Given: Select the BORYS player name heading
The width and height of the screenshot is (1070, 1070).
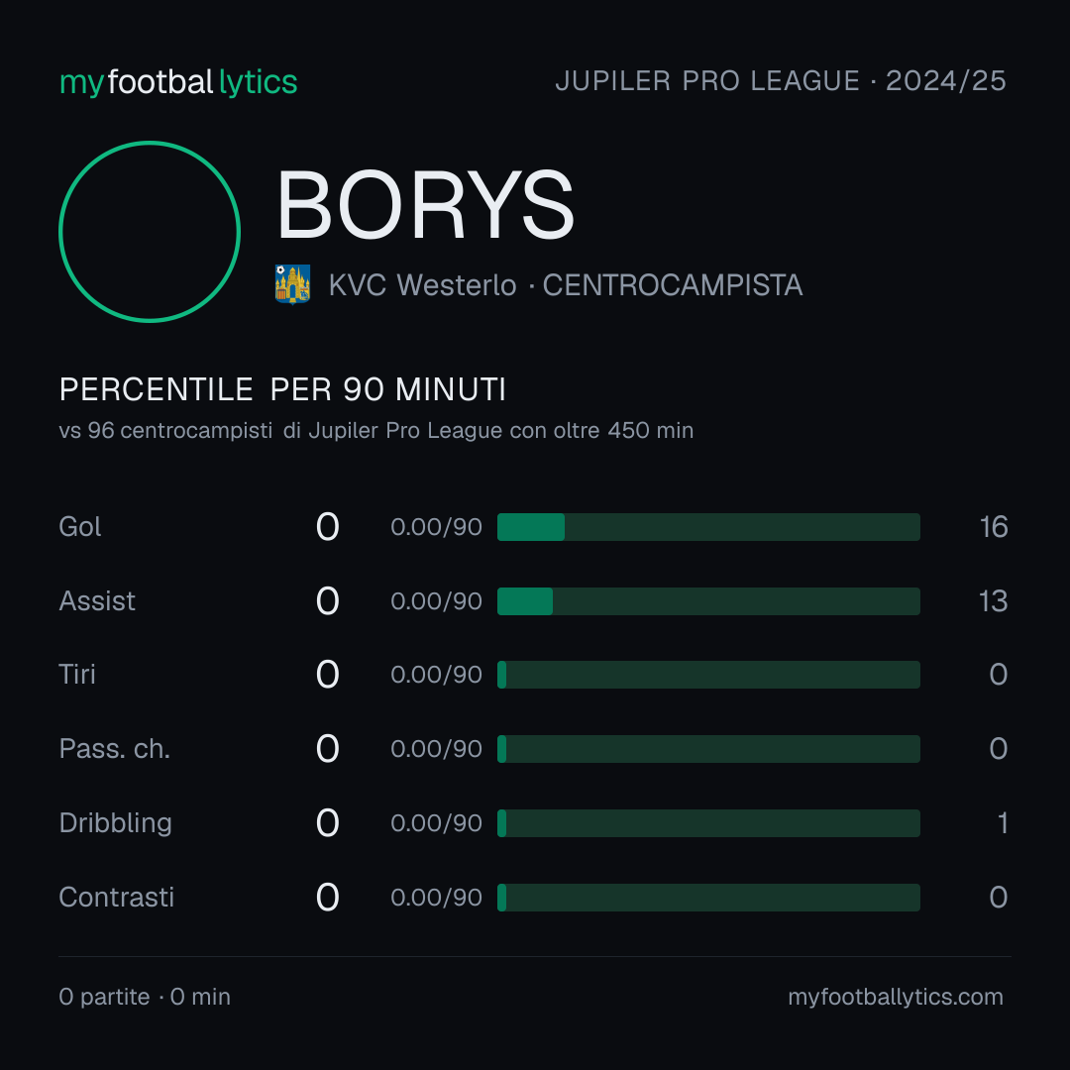Looking at the screenshot, I should (425, 205).
